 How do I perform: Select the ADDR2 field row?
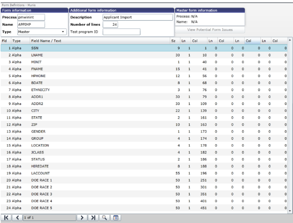coord(144,104)
